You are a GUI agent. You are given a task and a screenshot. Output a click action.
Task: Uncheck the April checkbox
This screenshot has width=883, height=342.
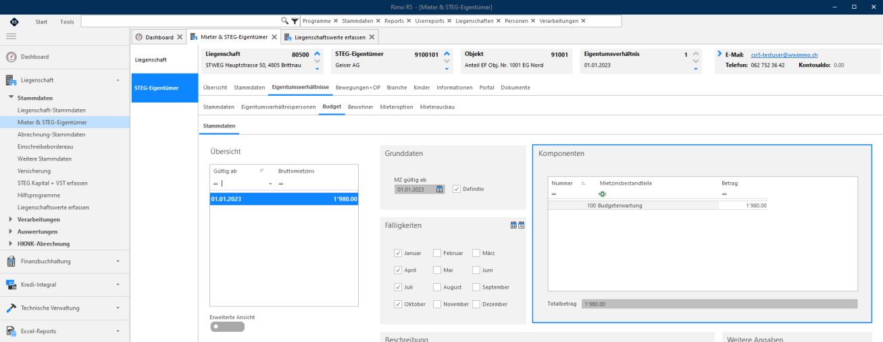[x=398, y=270]
